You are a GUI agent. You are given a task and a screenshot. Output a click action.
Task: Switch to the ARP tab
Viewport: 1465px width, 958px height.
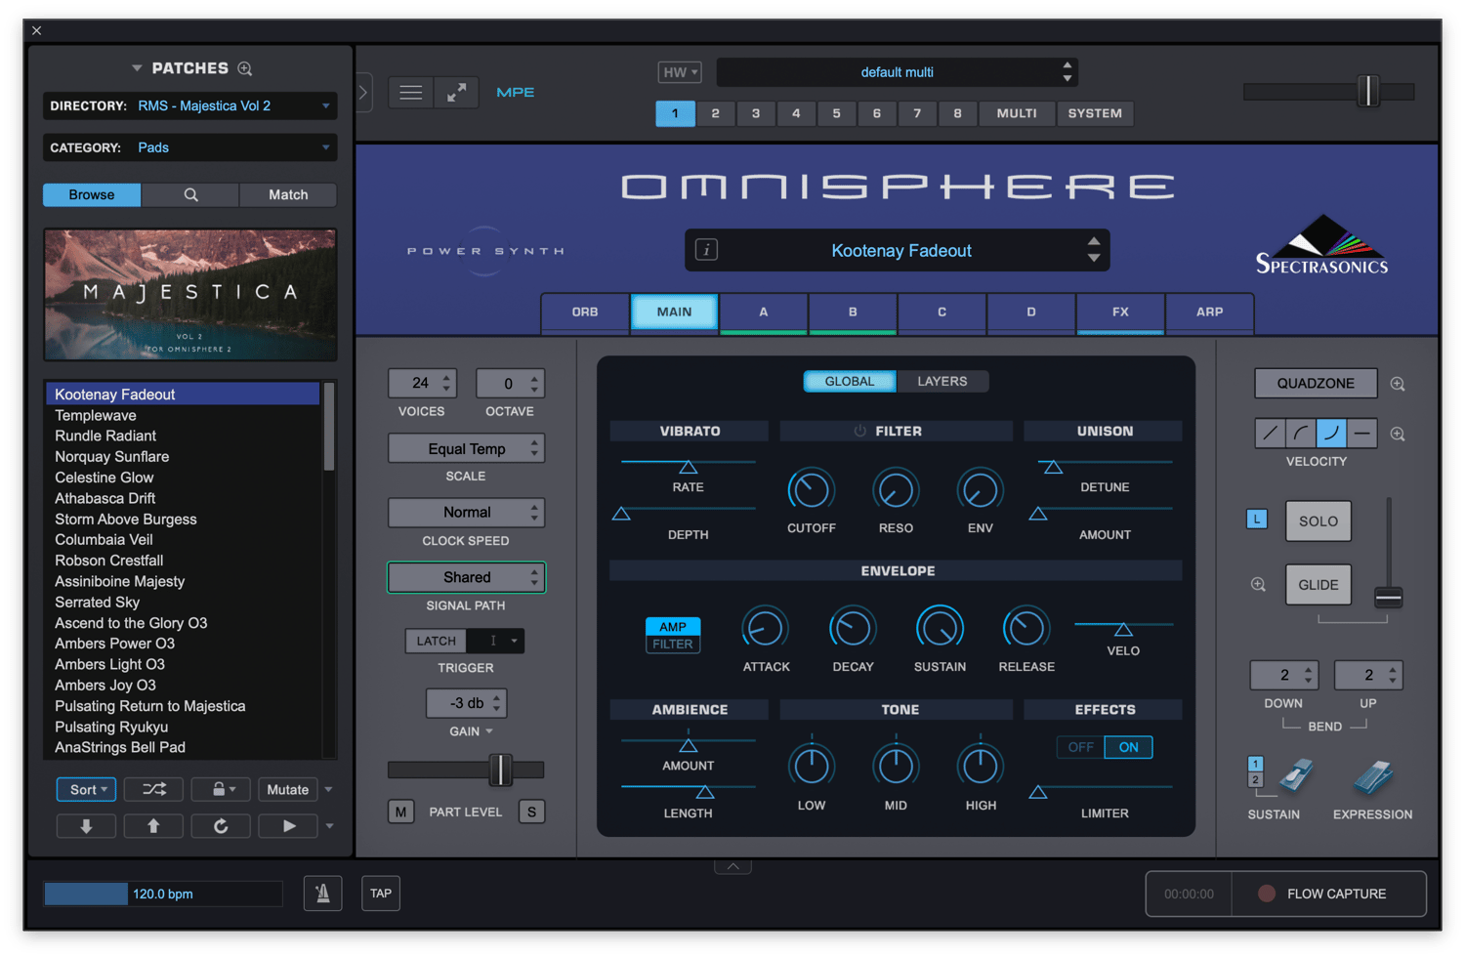coord(1210,312)
